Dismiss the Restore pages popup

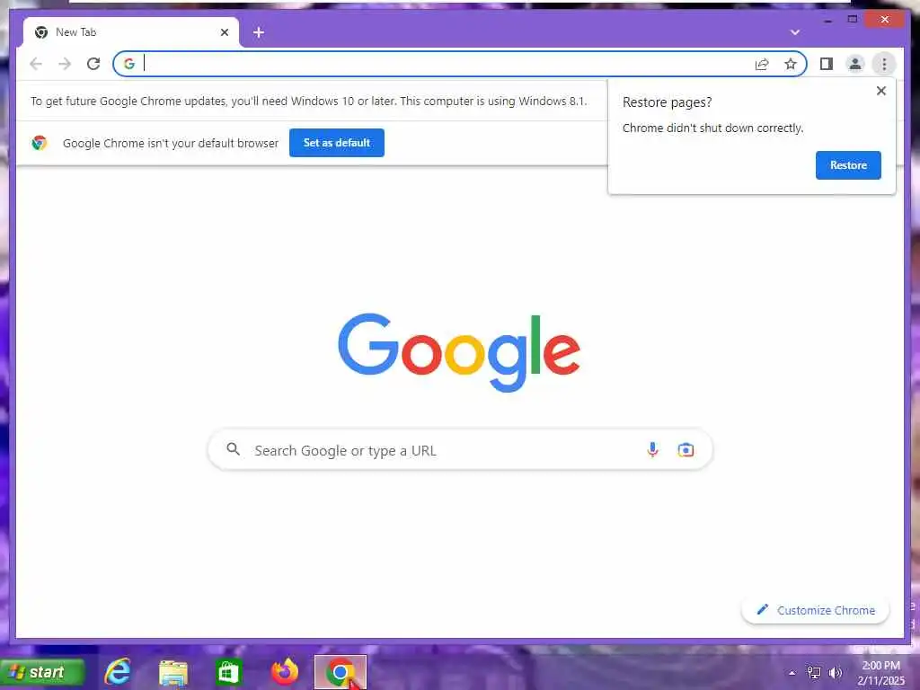click(880, 91)
